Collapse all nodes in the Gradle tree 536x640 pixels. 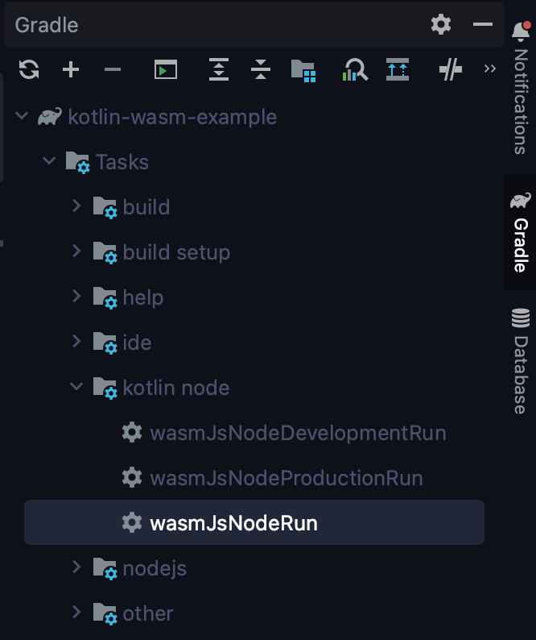(261, 69)
